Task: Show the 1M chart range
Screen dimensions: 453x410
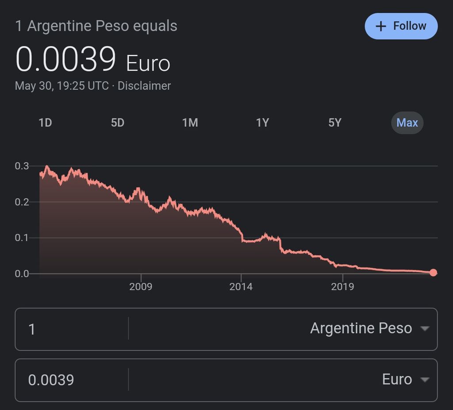Action: [x=190, y=122]
